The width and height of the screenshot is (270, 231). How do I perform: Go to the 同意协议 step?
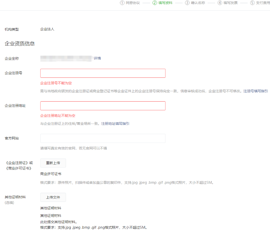[133, 3]
